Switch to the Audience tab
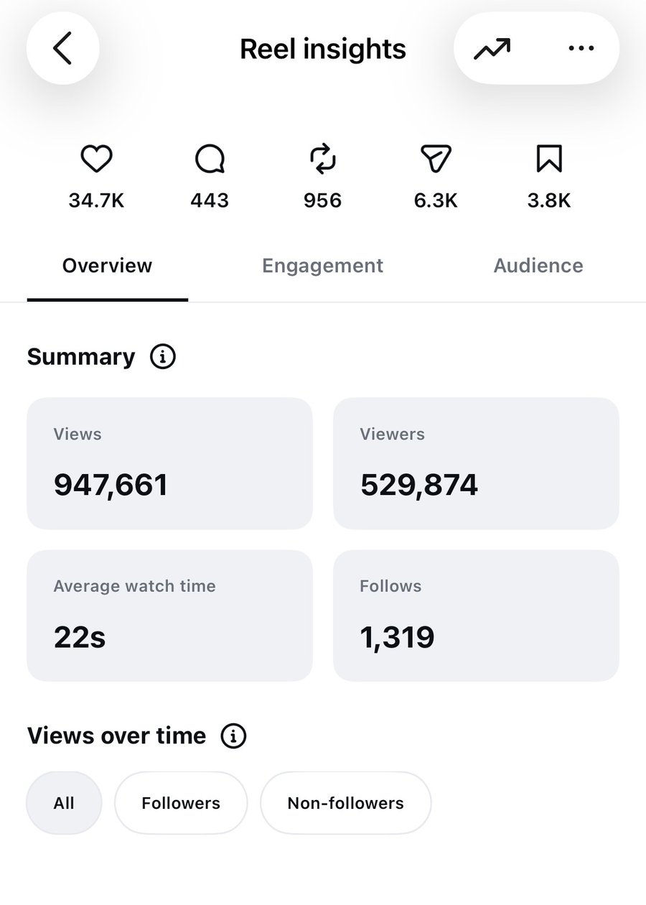The image size is (646, 905). coord(538,266)
